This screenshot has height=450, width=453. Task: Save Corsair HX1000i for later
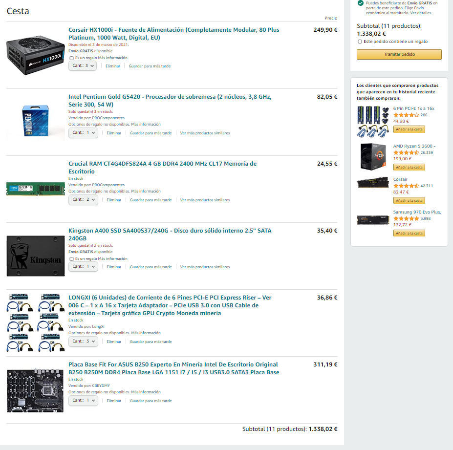click(x=150, y=66)
